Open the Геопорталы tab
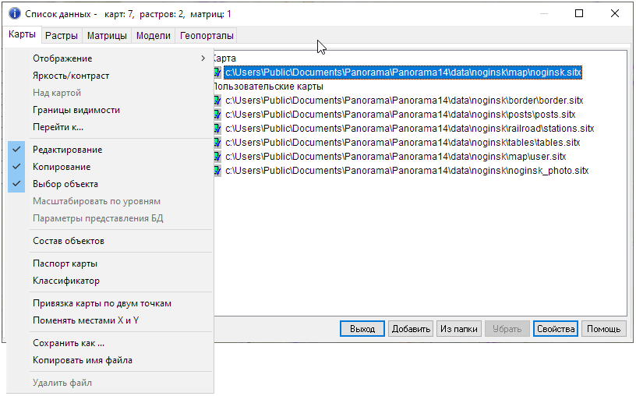Image resolution: width=636 pixels, height=396 pixels. click(206, 36)
